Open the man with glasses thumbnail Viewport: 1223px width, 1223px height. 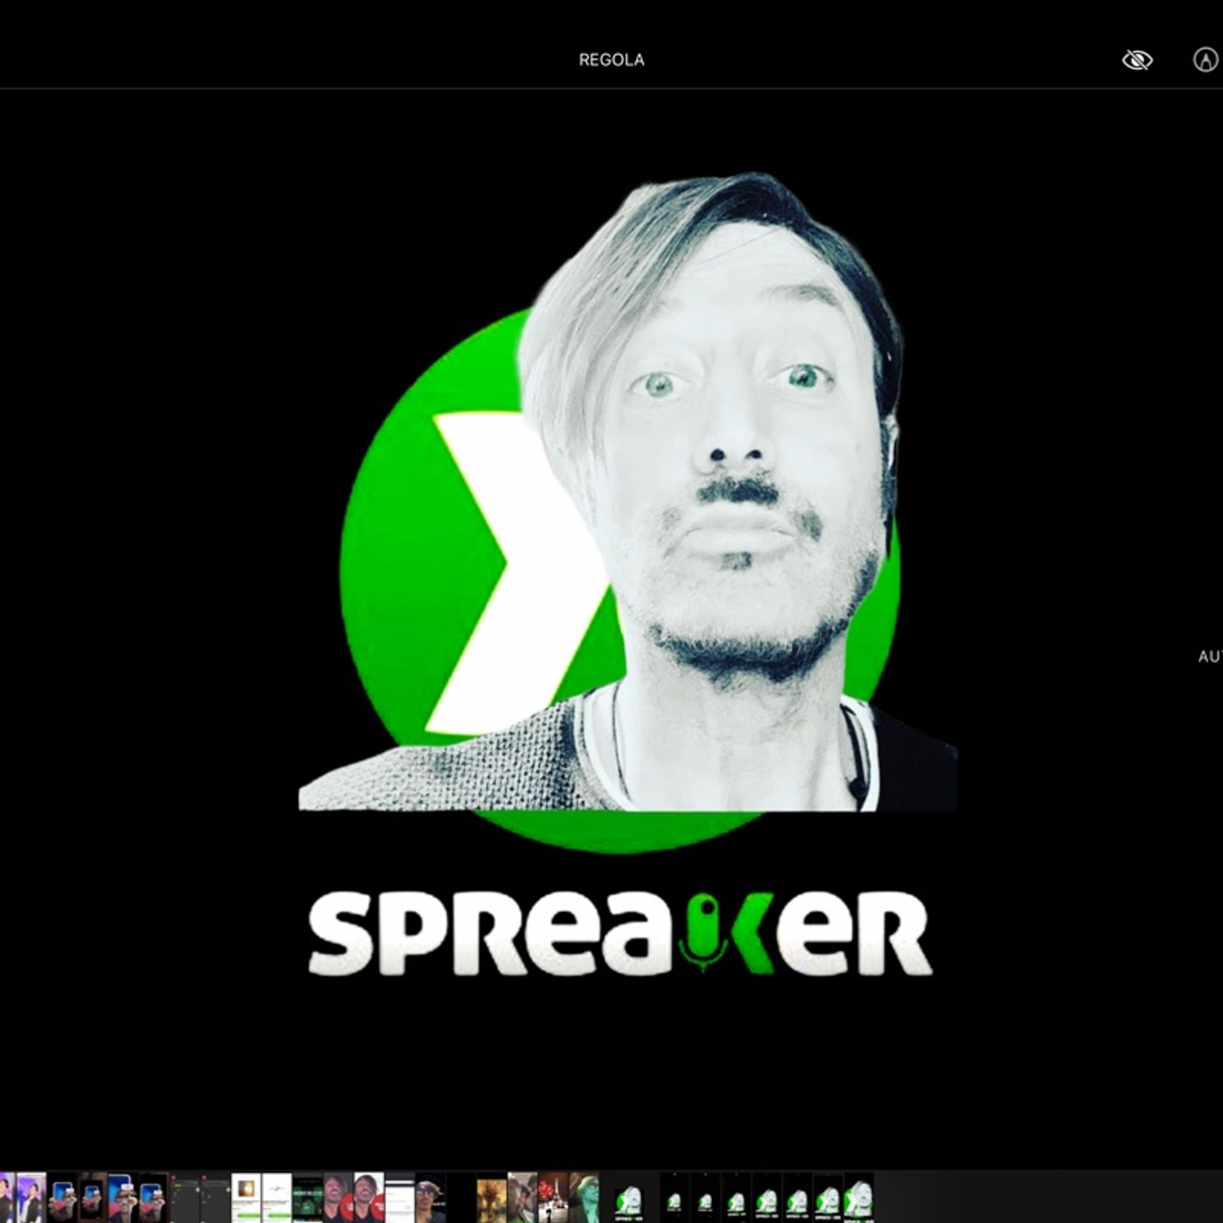click(x=430, y=1198)
